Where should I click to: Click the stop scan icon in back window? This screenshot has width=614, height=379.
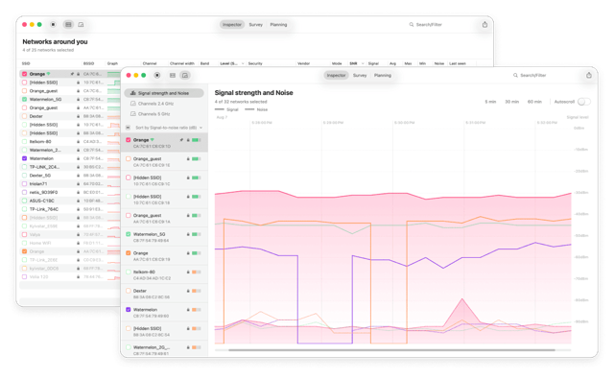click(x=54, y=24)
